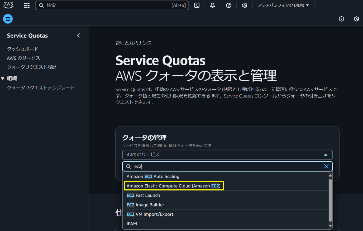Select EC2 Image Builder option
The width and height of the screenshot is (363, 231).
(x=225, y=205)
